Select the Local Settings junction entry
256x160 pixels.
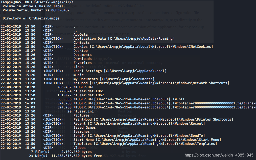[120, 71]
